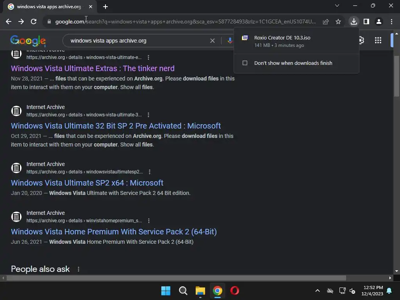400x300 pixels.
Task: Go to the Google logo home
Action: (x=28, y=41)
